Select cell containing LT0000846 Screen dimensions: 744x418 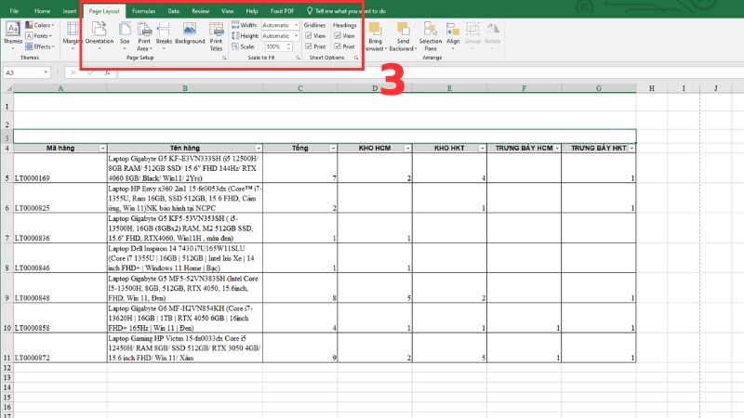(x=60, y=258)
